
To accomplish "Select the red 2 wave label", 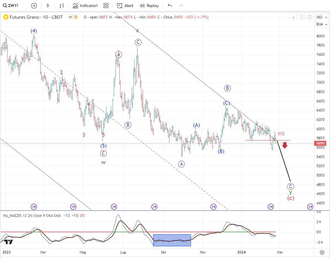I will [x=61, y=73].
